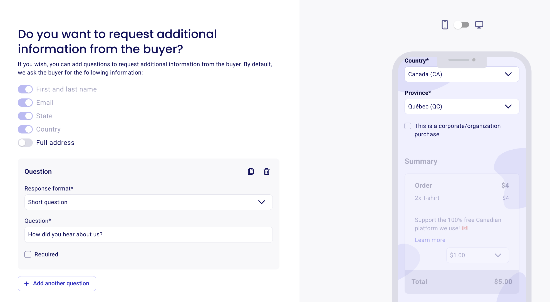Viewport: 550px width, 302px height.
Task: Open the Province dropdown showing Québec (QC)
Action: point(462,107)
